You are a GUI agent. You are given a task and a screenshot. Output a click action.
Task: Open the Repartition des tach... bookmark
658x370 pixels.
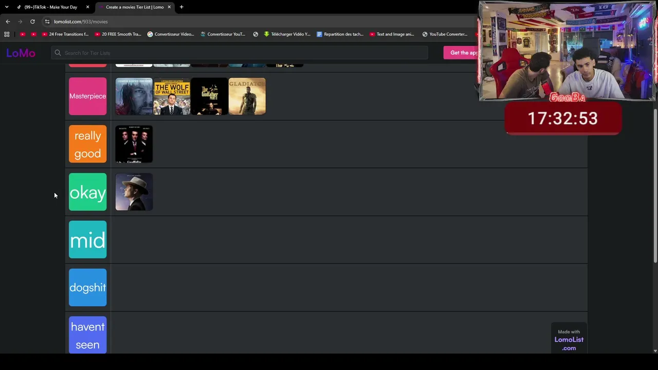tap(340, 34)
